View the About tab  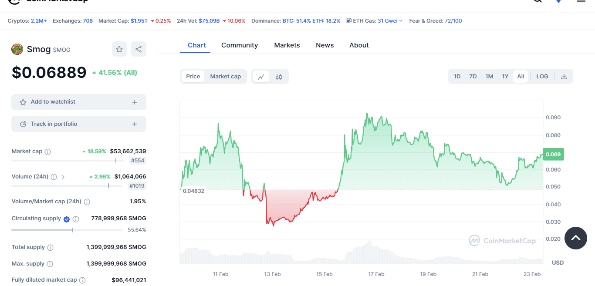359,45
